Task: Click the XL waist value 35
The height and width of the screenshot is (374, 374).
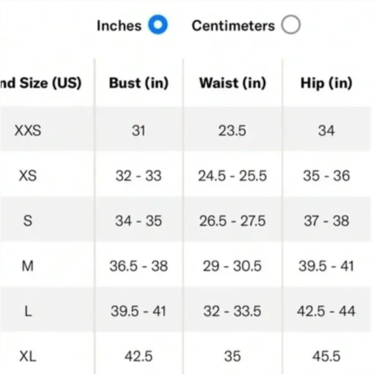Action: click(x=232, y=356)
